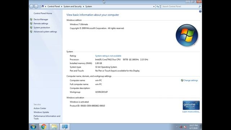The width and height of the screenshot is (231, 130).
Task: Select System in the breadcrumb
Action: (x=88, y=6)
